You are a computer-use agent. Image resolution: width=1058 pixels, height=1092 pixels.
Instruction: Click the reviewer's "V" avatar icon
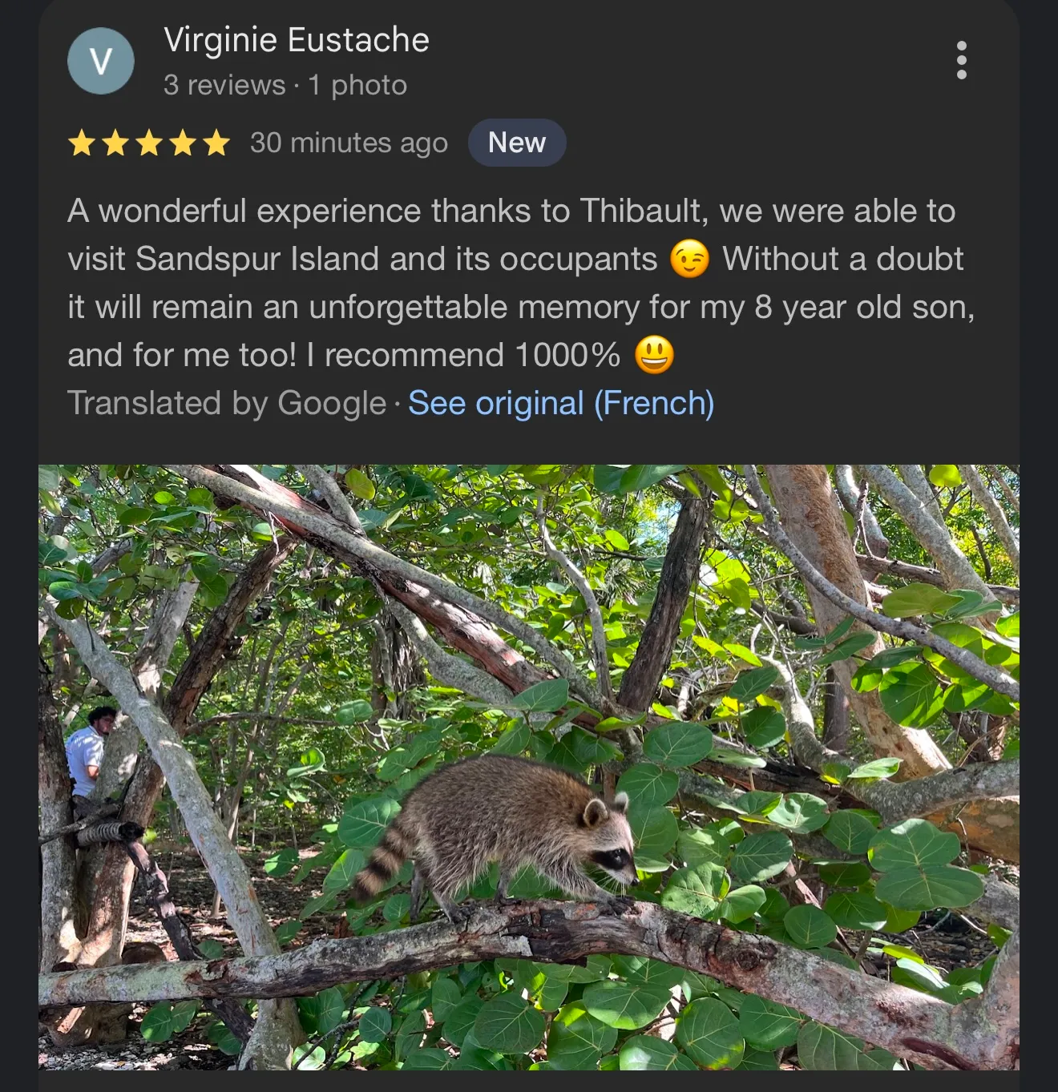point(101,61)
